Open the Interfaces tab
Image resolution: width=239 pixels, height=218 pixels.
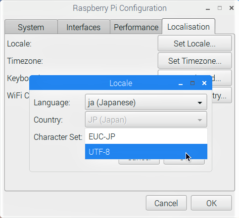[x=84, y=27]
